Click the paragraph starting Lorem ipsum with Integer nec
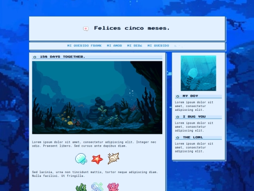The height and width of the screenshot is (191, 254). [94, 144]
